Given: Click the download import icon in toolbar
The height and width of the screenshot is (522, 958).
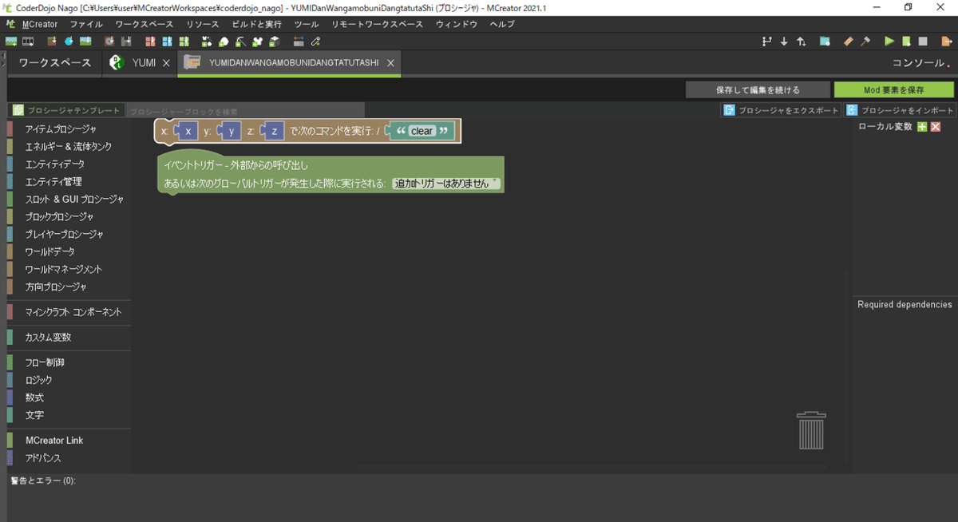Looking at the screenshot, I should [x=783, y=41].
